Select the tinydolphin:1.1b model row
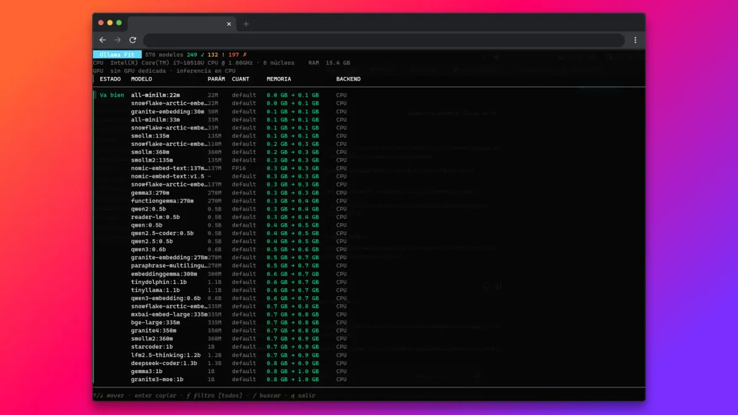The image size is (738, 415). [240, 282]
